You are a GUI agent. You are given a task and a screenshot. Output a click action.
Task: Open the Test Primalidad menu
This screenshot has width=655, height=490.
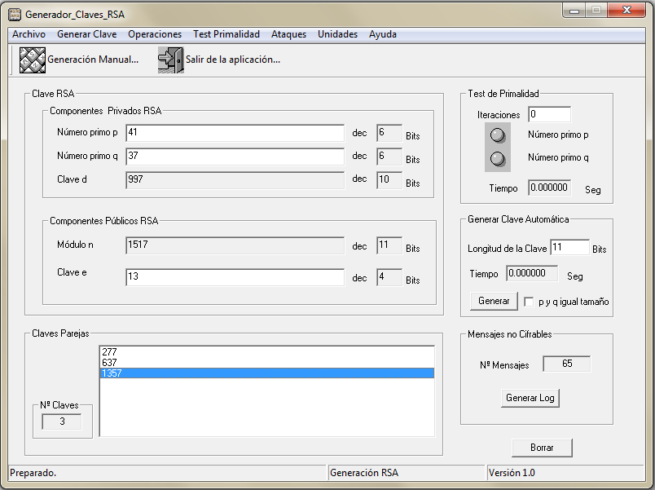[x=226, y=34]
